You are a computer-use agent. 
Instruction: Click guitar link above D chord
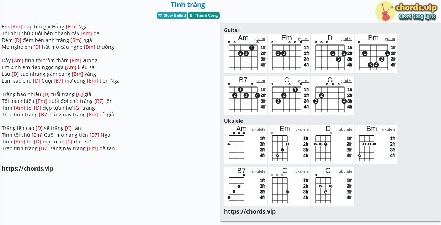347,38
